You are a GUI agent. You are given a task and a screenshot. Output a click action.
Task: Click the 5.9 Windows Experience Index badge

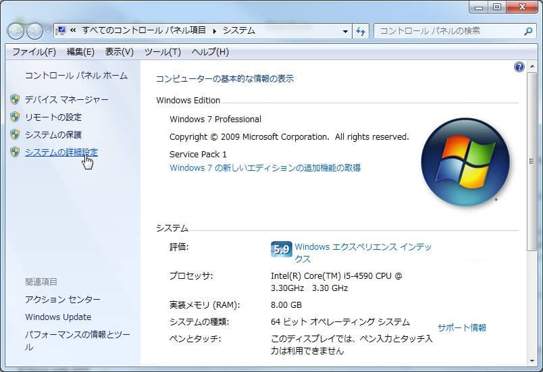point(280,248)
